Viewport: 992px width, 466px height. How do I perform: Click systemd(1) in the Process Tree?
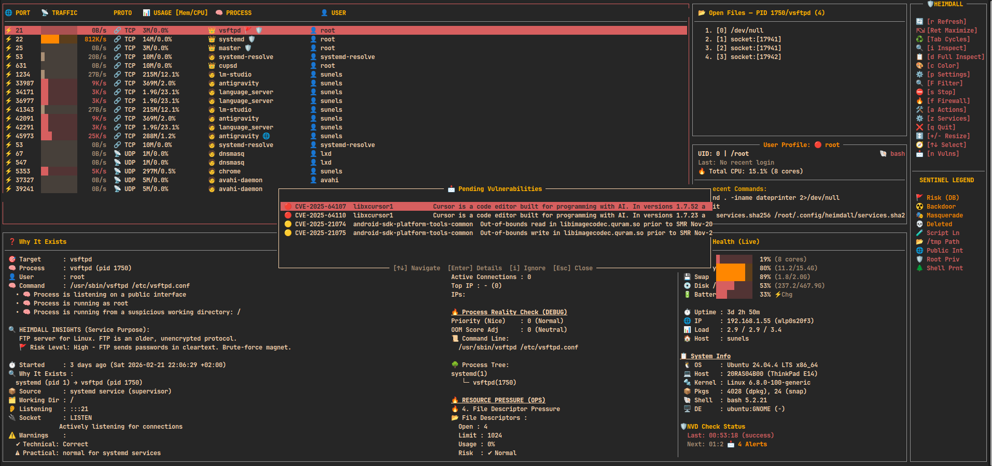tap(469, 374)
